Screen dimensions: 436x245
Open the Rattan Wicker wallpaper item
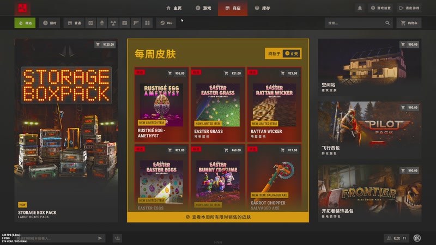[275, 105]
